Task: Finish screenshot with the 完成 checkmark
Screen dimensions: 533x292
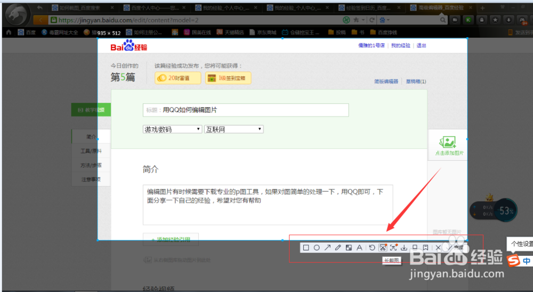Action: point(456,247)
